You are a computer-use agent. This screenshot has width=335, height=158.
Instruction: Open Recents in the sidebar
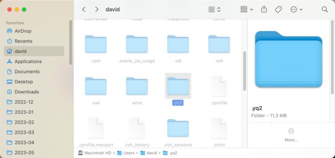click(34, 41)
